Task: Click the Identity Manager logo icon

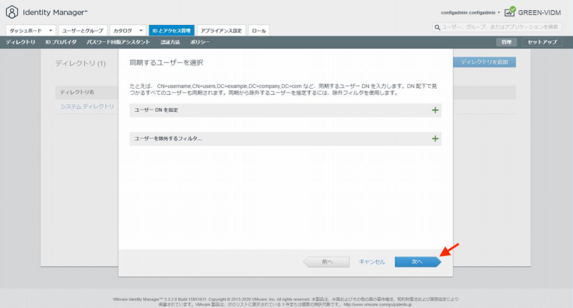Action: (12, 12)
